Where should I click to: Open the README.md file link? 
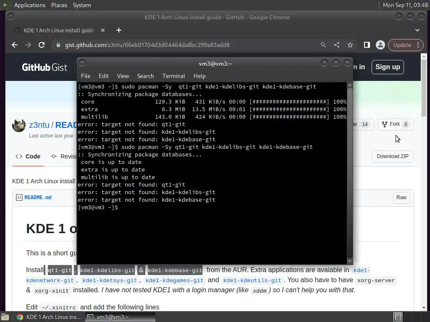tap(38, 197)
